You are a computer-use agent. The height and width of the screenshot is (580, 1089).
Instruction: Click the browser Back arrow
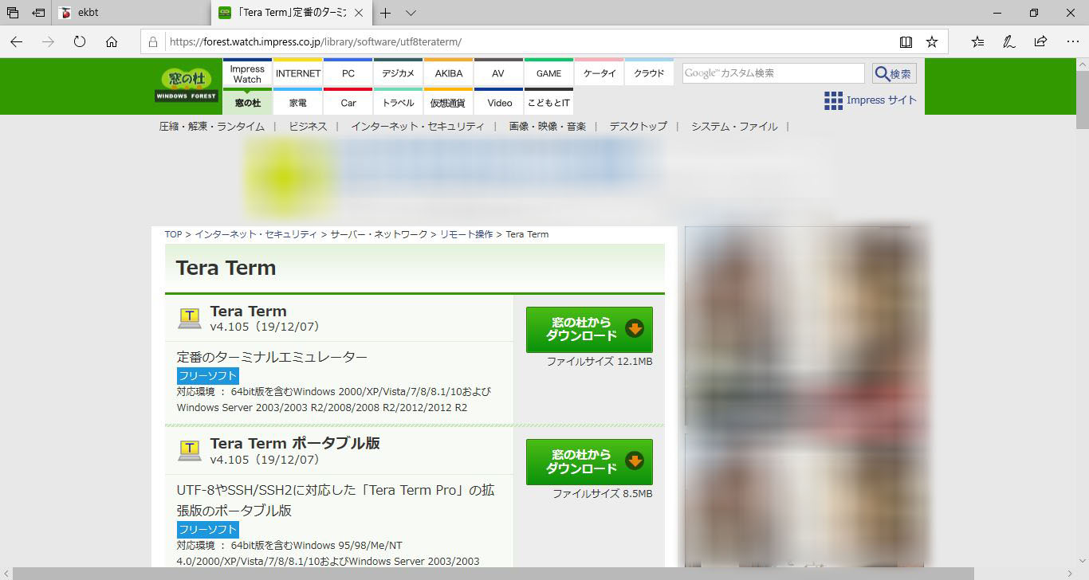pos(17,41)
